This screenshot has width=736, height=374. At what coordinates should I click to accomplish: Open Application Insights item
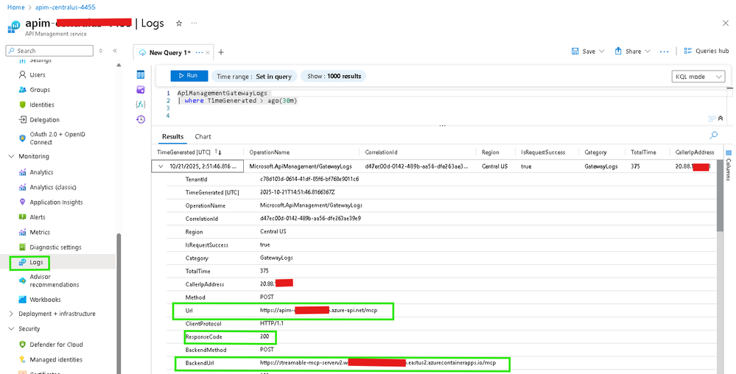coord(56,202)
